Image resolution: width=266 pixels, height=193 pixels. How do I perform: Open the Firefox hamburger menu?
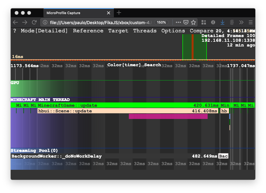click(x=251, y=22)
